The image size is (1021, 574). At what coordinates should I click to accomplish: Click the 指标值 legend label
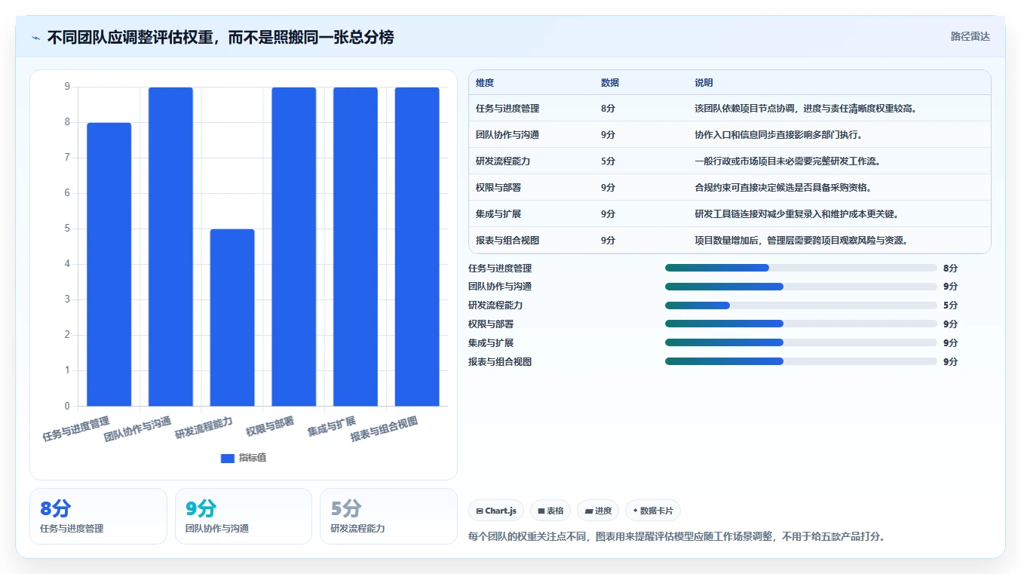point(253,458)
